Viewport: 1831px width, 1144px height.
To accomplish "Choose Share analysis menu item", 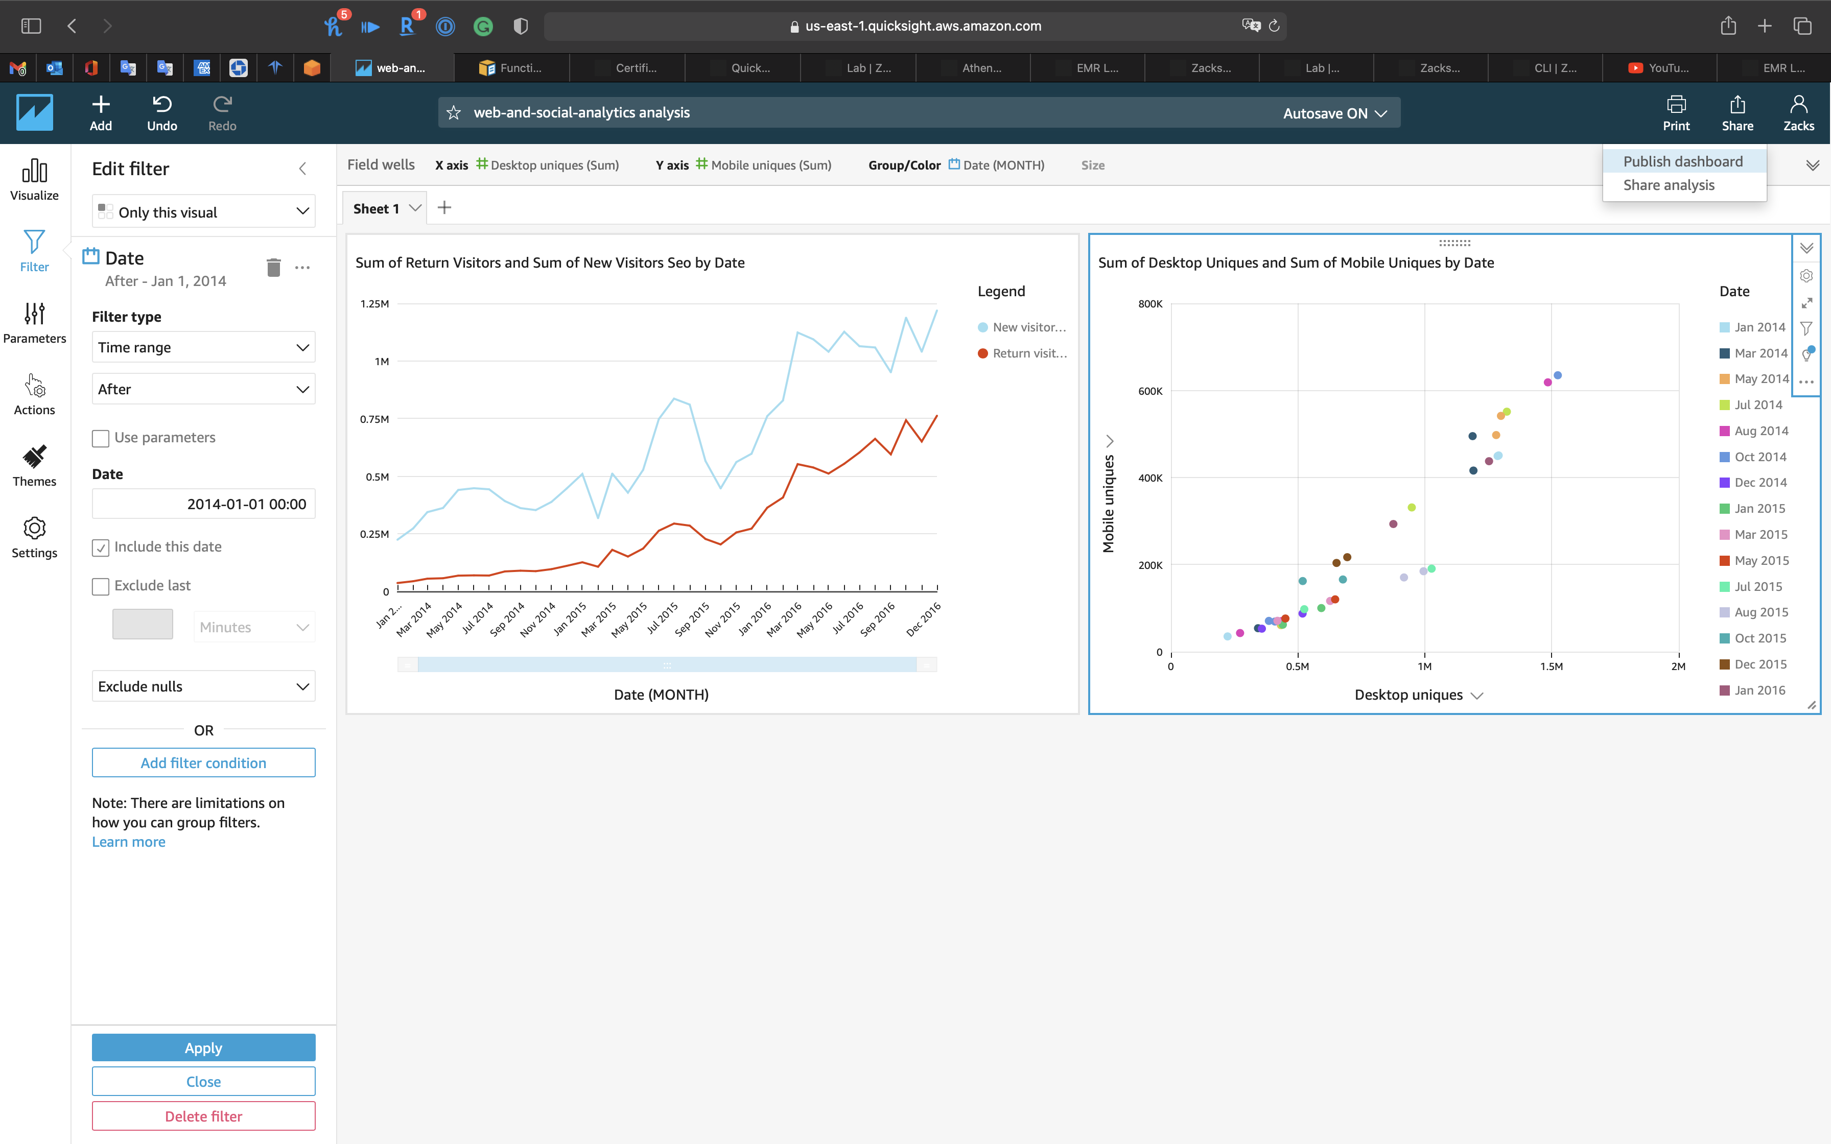I will tap(1669, 185).
